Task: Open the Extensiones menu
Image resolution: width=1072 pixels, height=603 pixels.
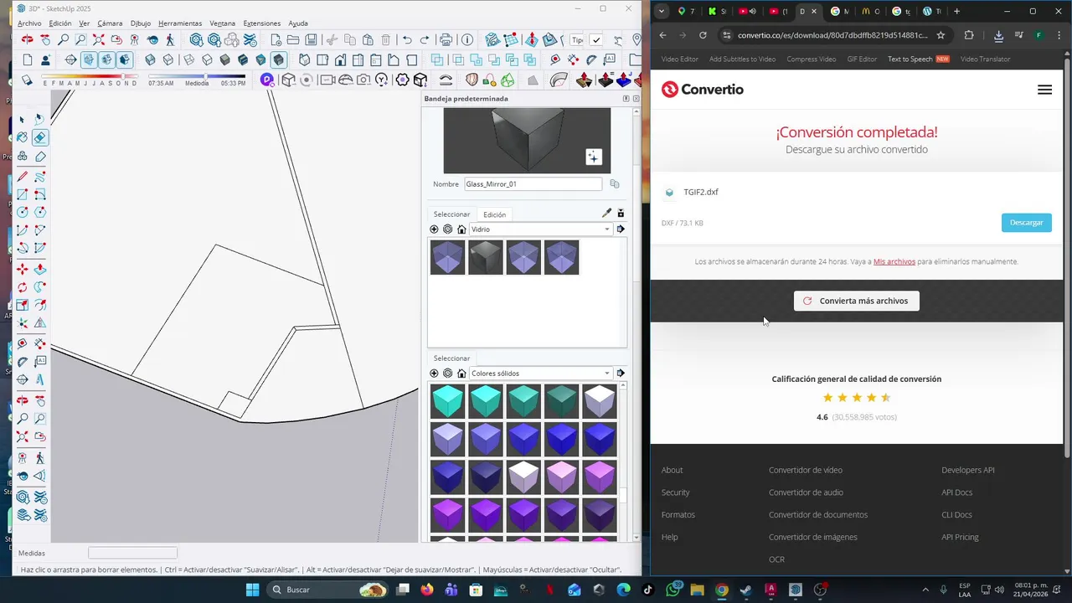Action: [x=262, y=23]
